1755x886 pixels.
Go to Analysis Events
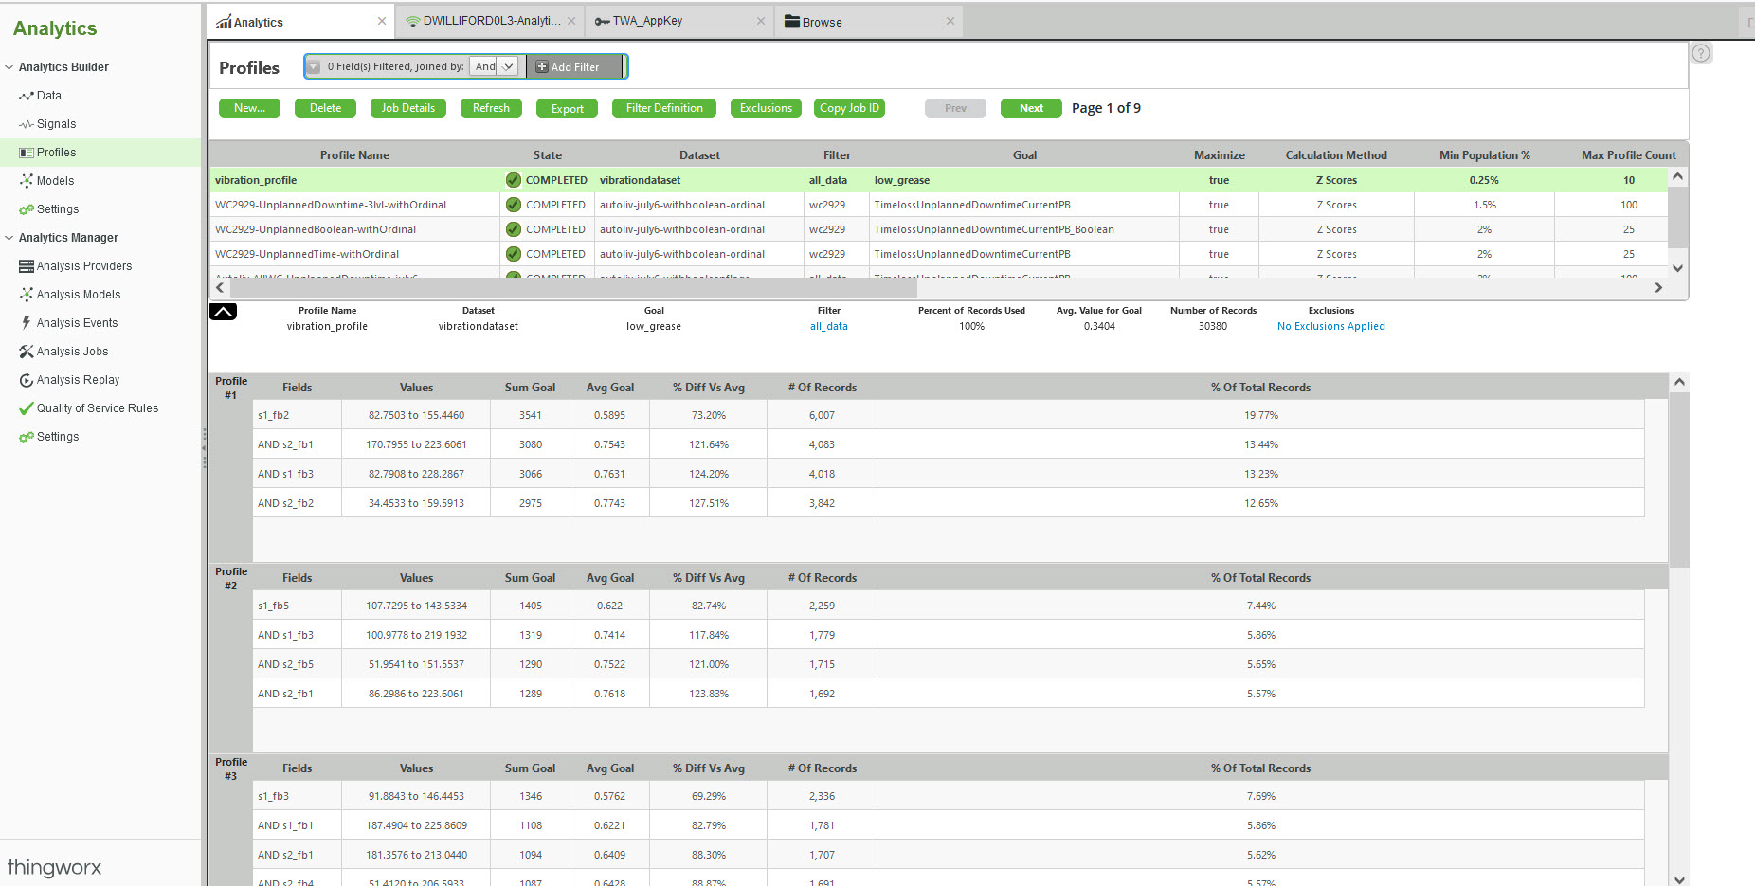tap(77, 323)
